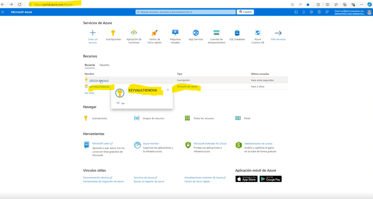
Task: Open Microsoft Defender for Cloud link
Action: pos(210,143)
